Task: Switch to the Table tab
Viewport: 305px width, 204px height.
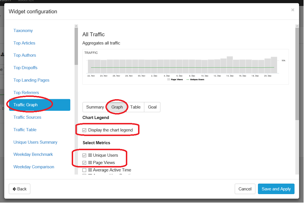Action: pos(136,108)
